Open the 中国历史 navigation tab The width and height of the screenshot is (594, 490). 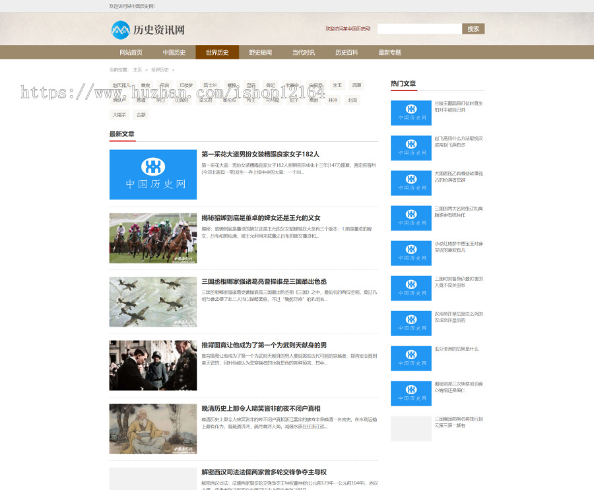coord(174,52)
